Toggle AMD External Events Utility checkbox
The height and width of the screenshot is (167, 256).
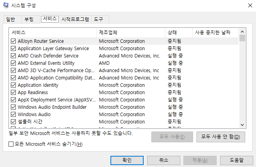click(13, 63)
